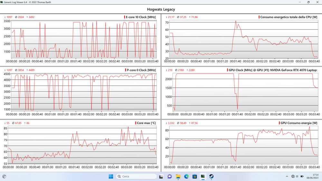Restore down the Generic Log Viewer window
322x181 pixels.
click(308, 2)
